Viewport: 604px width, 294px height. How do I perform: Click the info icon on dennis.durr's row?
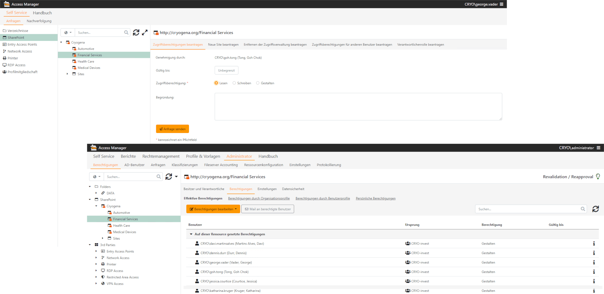594,253
